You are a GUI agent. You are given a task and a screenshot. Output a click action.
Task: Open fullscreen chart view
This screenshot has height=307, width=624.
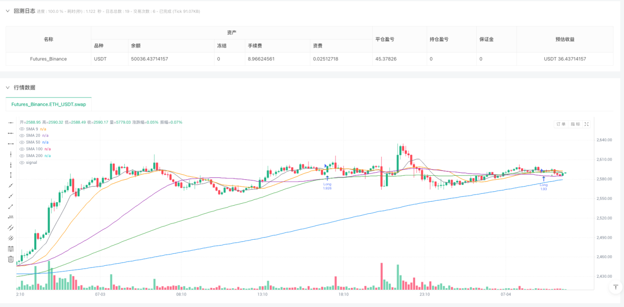coord(587,124)
